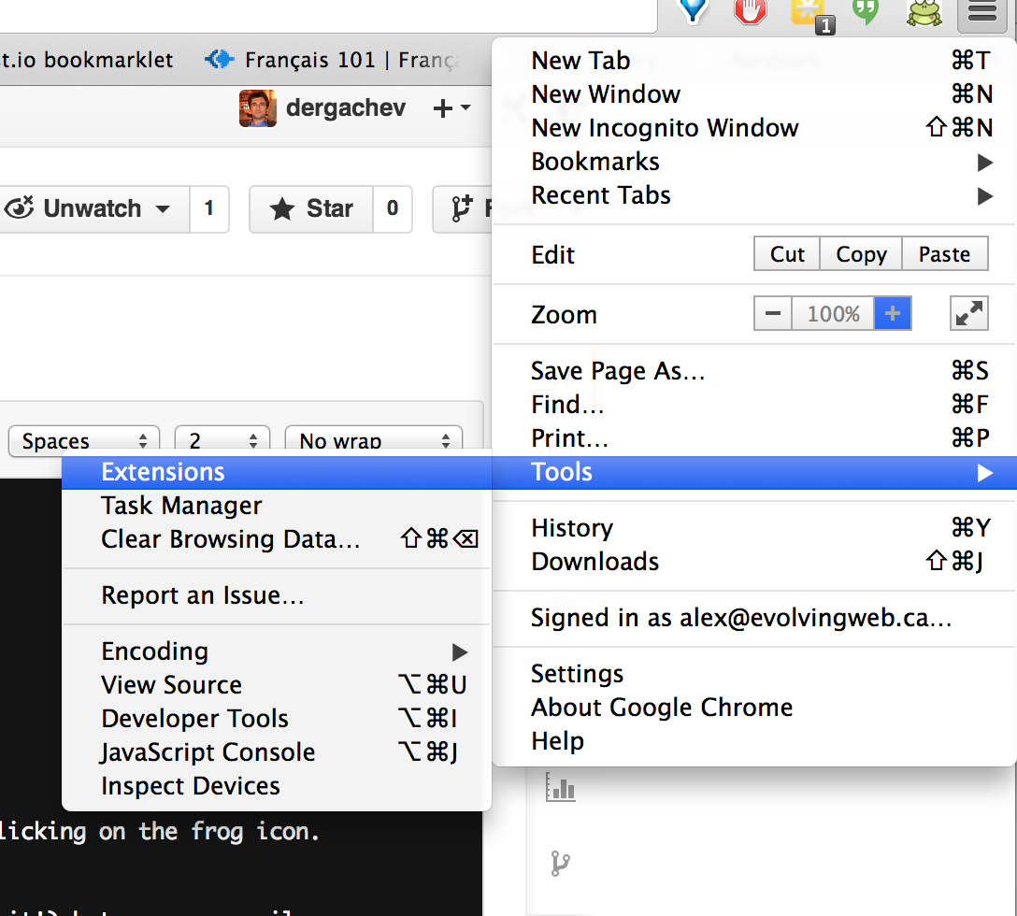Expand the Encoding submenu

(277, 652)
